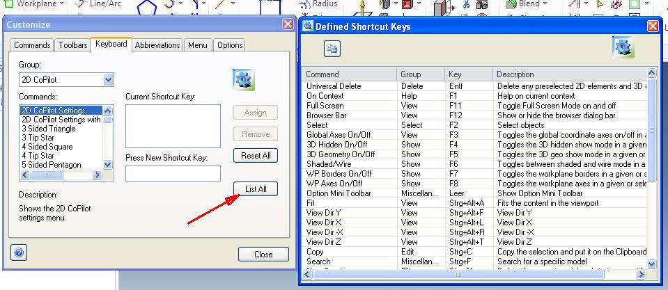Viewport: 668px width, 290px height.
Task: Click Commands list scroll-right arrow
Action: pos(97,175)
